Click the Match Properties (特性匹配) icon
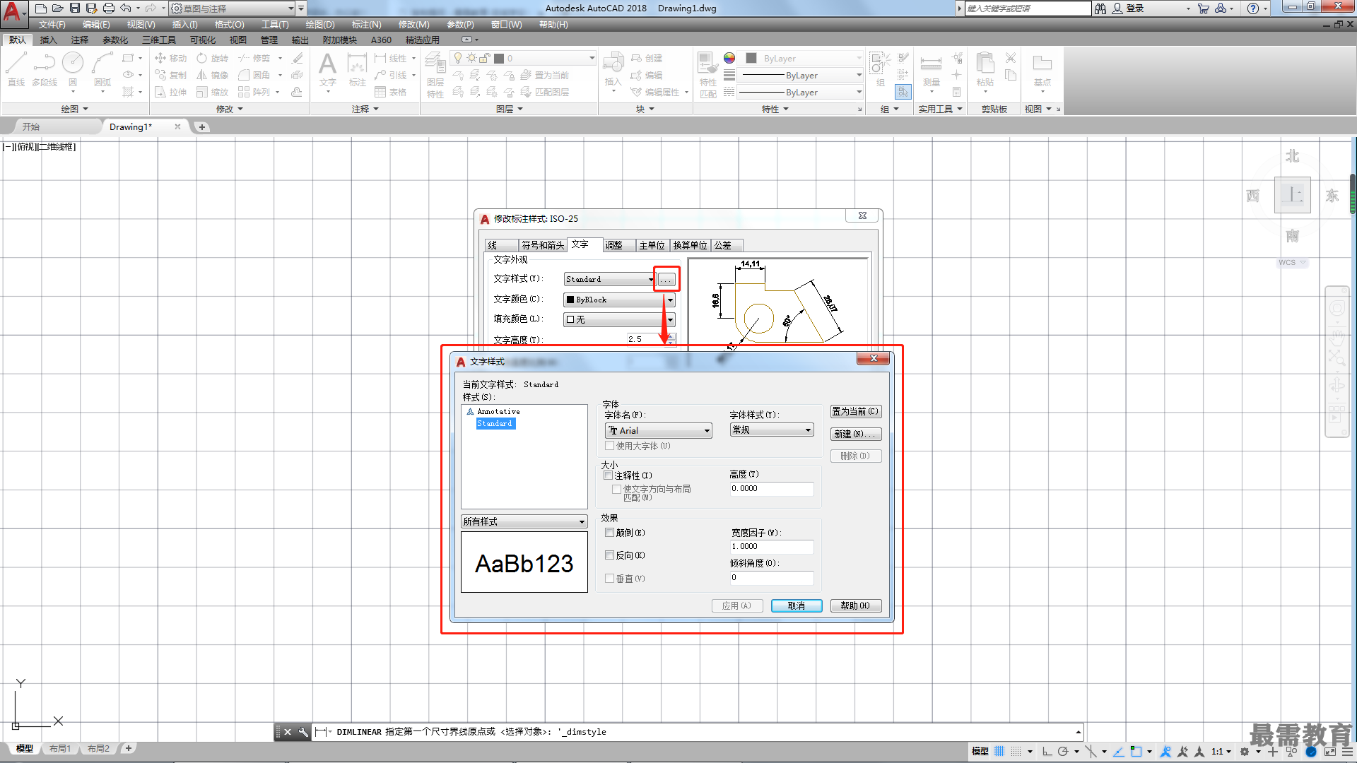The image size is (1357, 763). pyautogui.click(x=707, y=73)
